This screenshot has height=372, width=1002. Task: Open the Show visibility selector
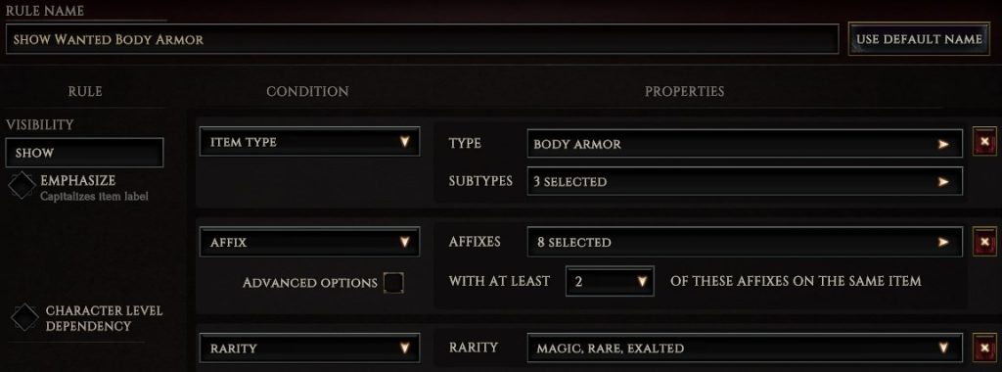point(84,153)
